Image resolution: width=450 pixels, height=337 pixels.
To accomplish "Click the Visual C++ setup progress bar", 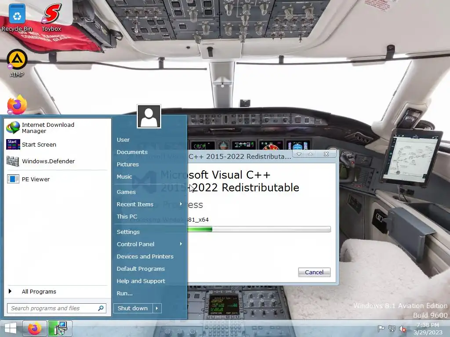I will (x=259, y=229).
